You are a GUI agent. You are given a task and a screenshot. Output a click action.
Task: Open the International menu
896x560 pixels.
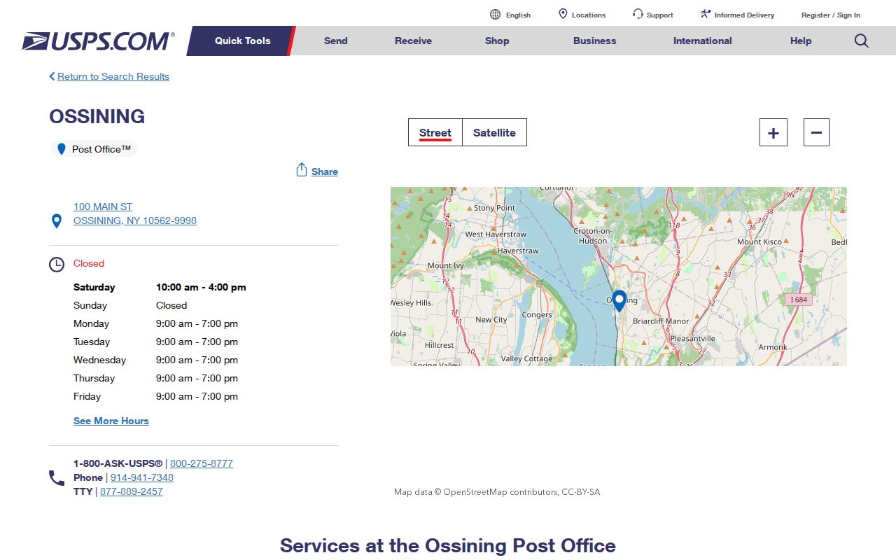(703, 41)
